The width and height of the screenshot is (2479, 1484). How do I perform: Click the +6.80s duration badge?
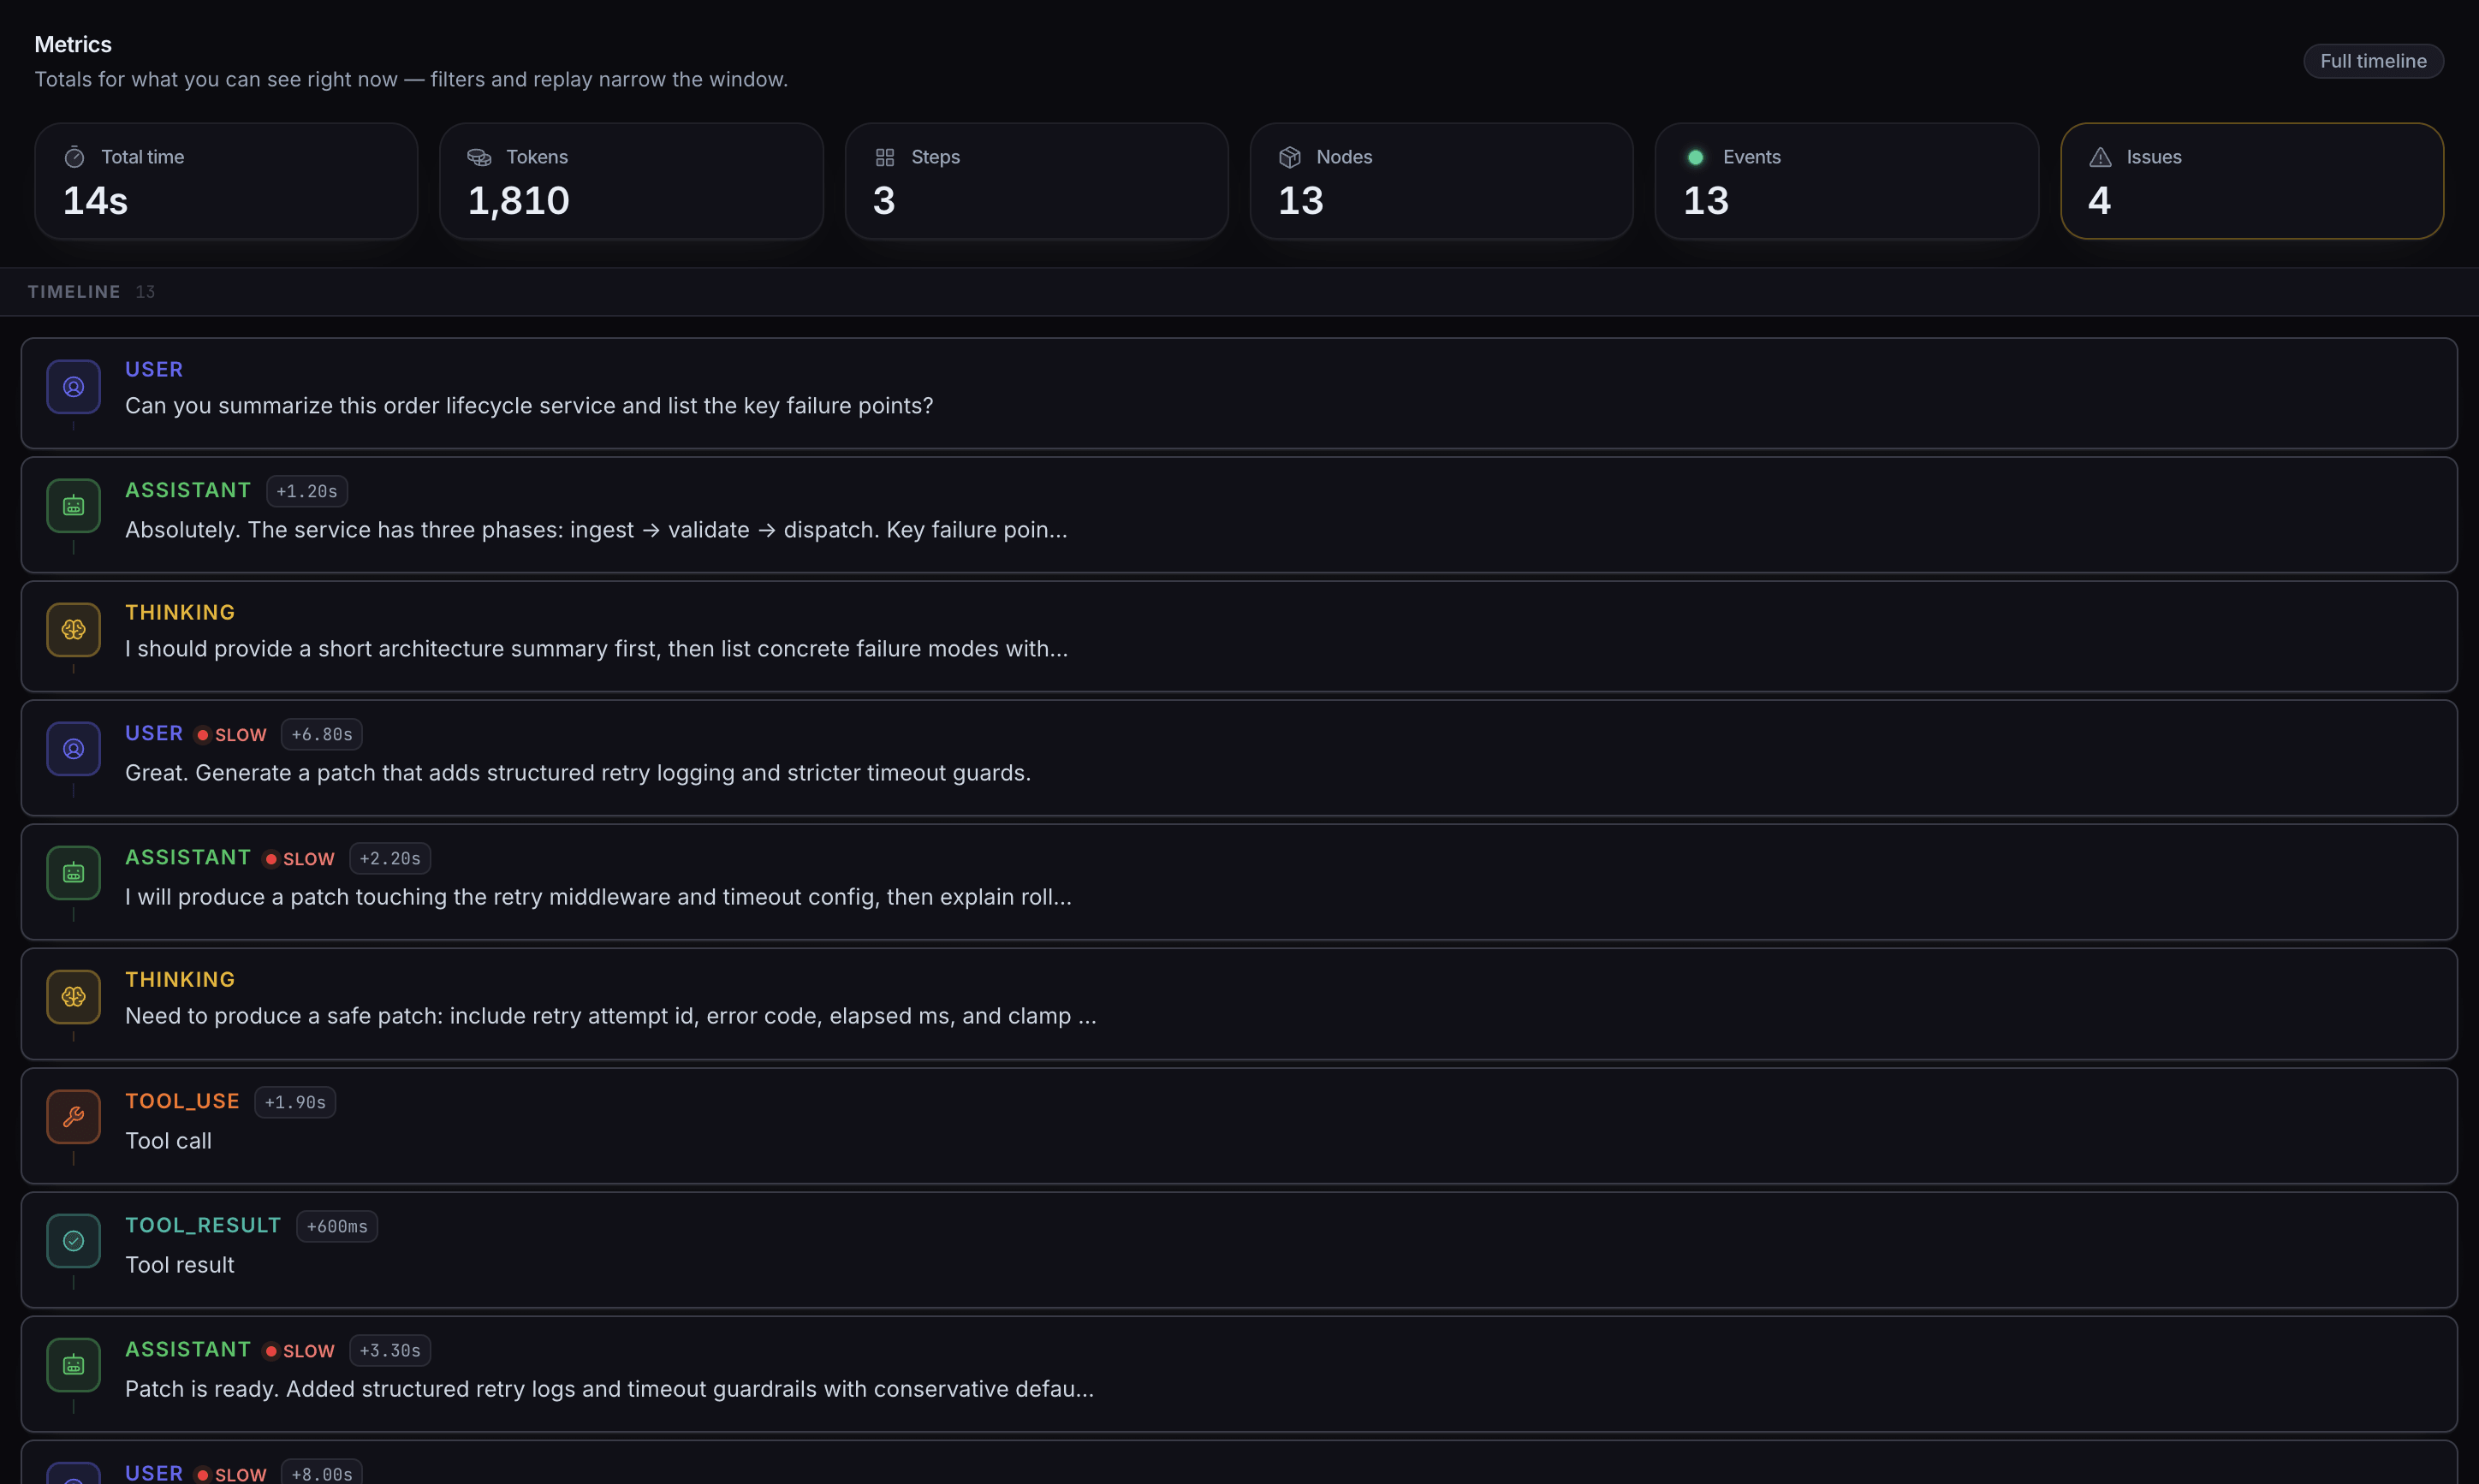click(x=321, y=734)
